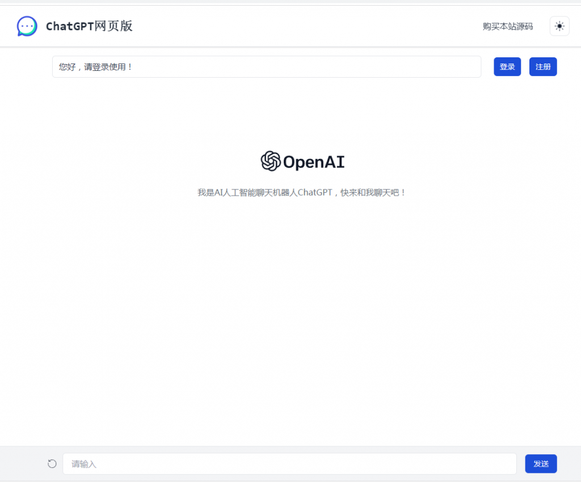The image size is (581, 482).
Task: Click the chat bubble logo icon
Action: [27, 26]
